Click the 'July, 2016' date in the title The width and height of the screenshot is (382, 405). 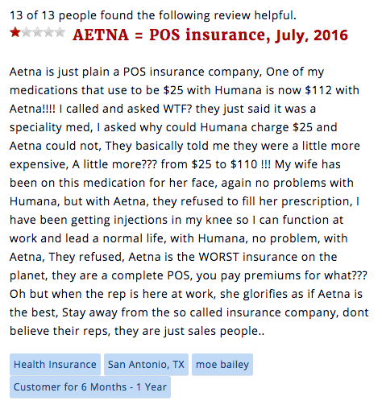point(311,35)
